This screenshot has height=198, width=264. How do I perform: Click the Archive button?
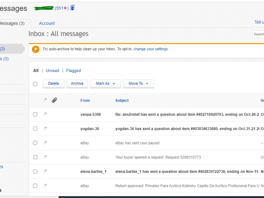tap(77, 84)
